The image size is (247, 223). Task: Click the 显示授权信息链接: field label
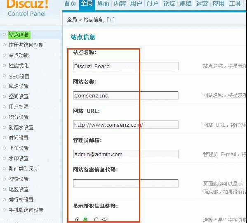coord(96,206)
